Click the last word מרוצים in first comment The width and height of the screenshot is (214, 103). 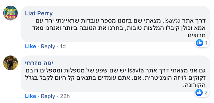pos(197,35)
